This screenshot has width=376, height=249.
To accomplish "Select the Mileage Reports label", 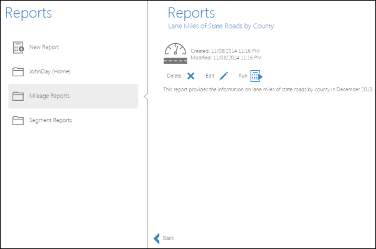I will [x=50, y=96].
